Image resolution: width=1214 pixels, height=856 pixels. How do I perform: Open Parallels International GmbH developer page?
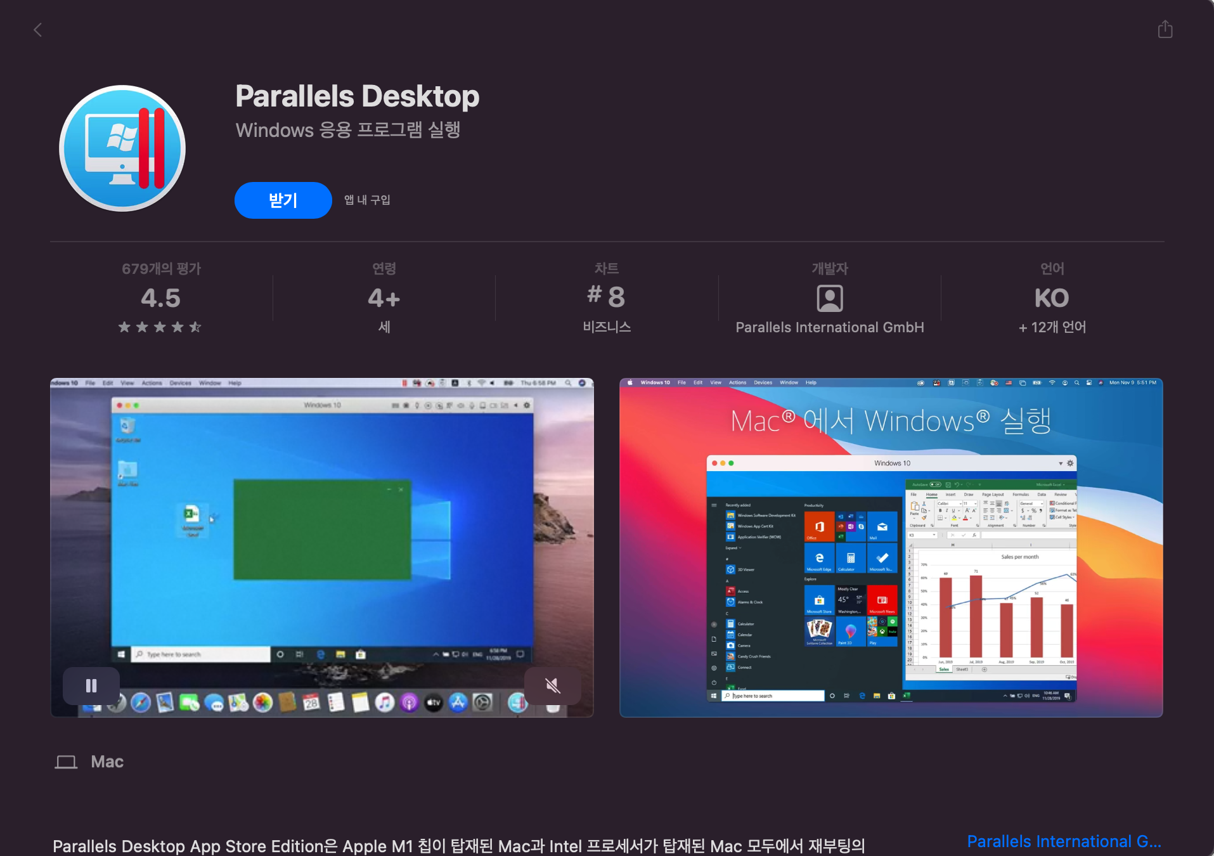[x=829, y=327]
